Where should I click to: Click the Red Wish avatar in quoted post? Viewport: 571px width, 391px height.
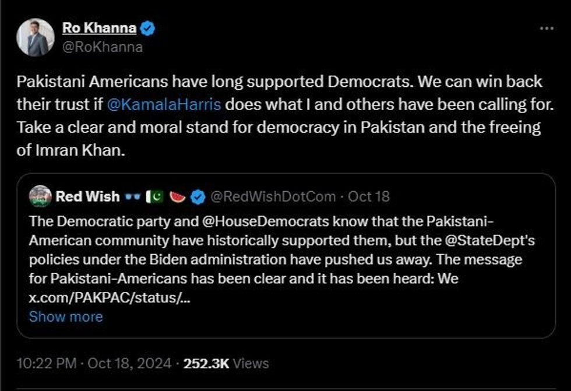click(40, 197)
